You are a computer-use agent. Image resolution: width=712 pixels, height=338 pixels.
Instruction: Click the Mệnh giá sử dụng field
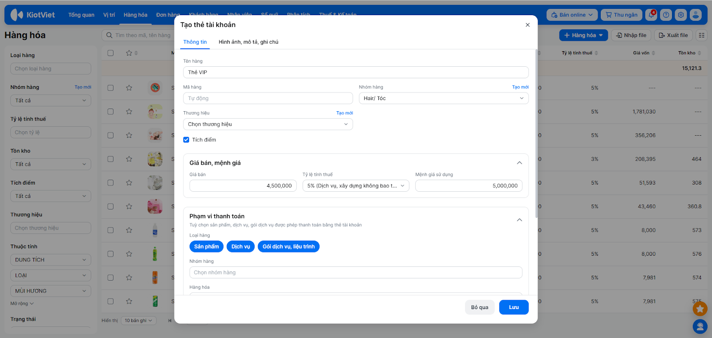(469, 186)
